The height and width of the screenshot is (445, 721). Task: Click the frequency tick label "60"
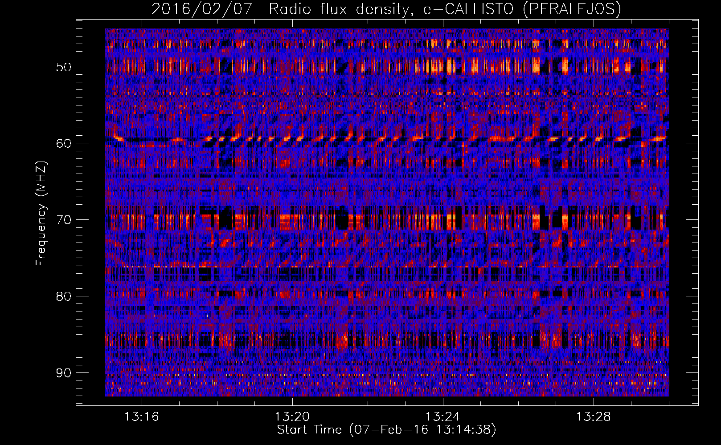[x=64, y=143]
